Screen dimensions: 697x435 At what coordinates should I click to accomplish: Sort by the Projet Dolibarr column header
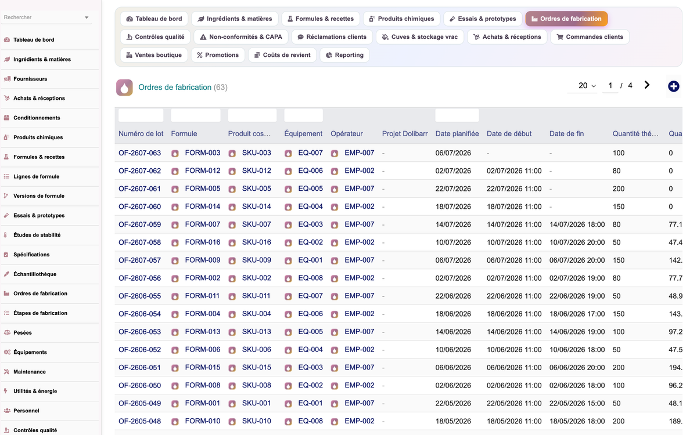click(x=405, y=133)
